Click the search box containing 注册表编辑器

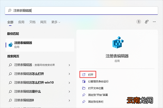81,11
